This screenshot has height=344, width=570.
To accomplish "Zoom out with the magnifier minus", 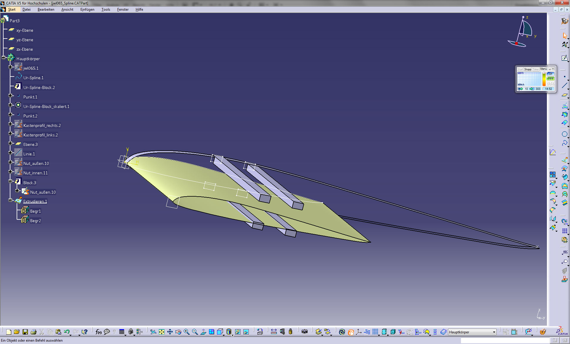I will coord(195,332).
